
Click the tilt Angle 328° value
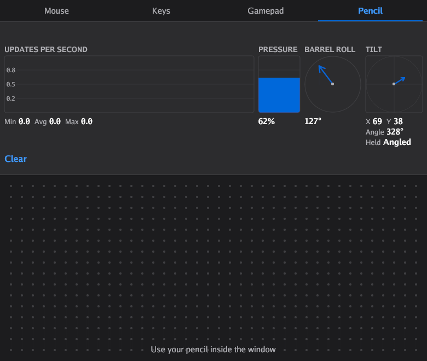click(x=384, y=132)
